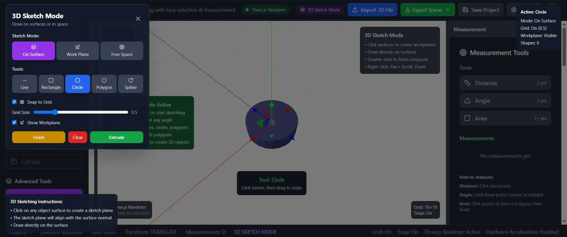
Task: Click the Save Project button
Action: coord(481,10)
